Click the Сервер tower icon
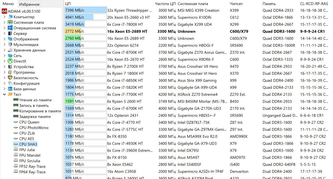 coord(10,34)
